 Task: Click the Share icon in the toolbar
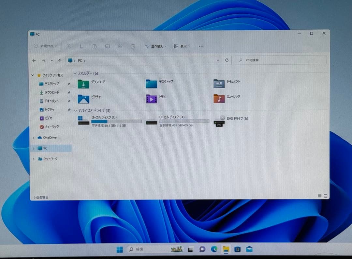pos(120,46)
